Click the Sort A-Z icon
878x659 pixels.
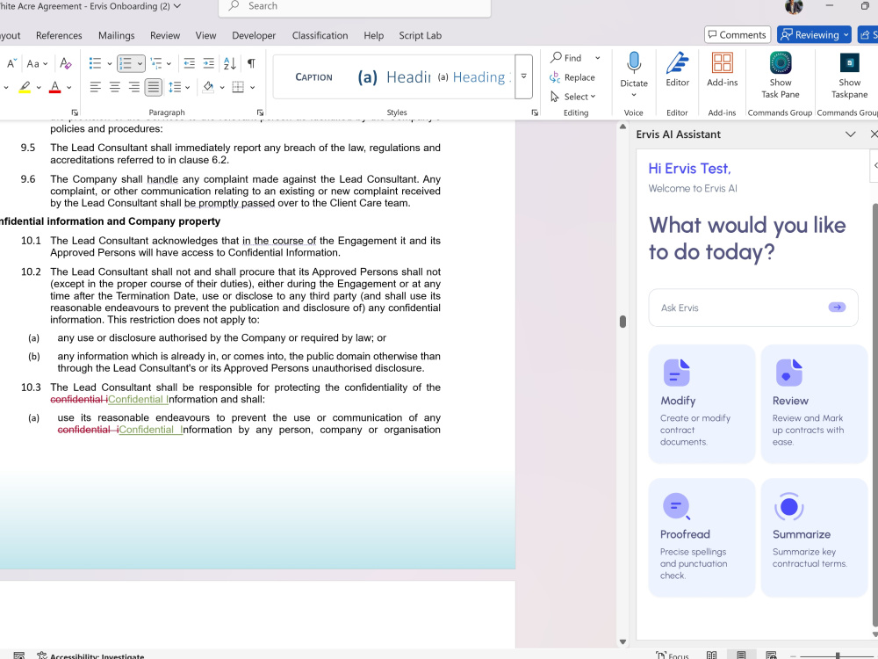pyautogui.click(x=229, y=63)
